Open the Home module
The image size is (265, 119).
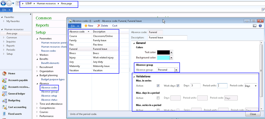pos(11,73)
